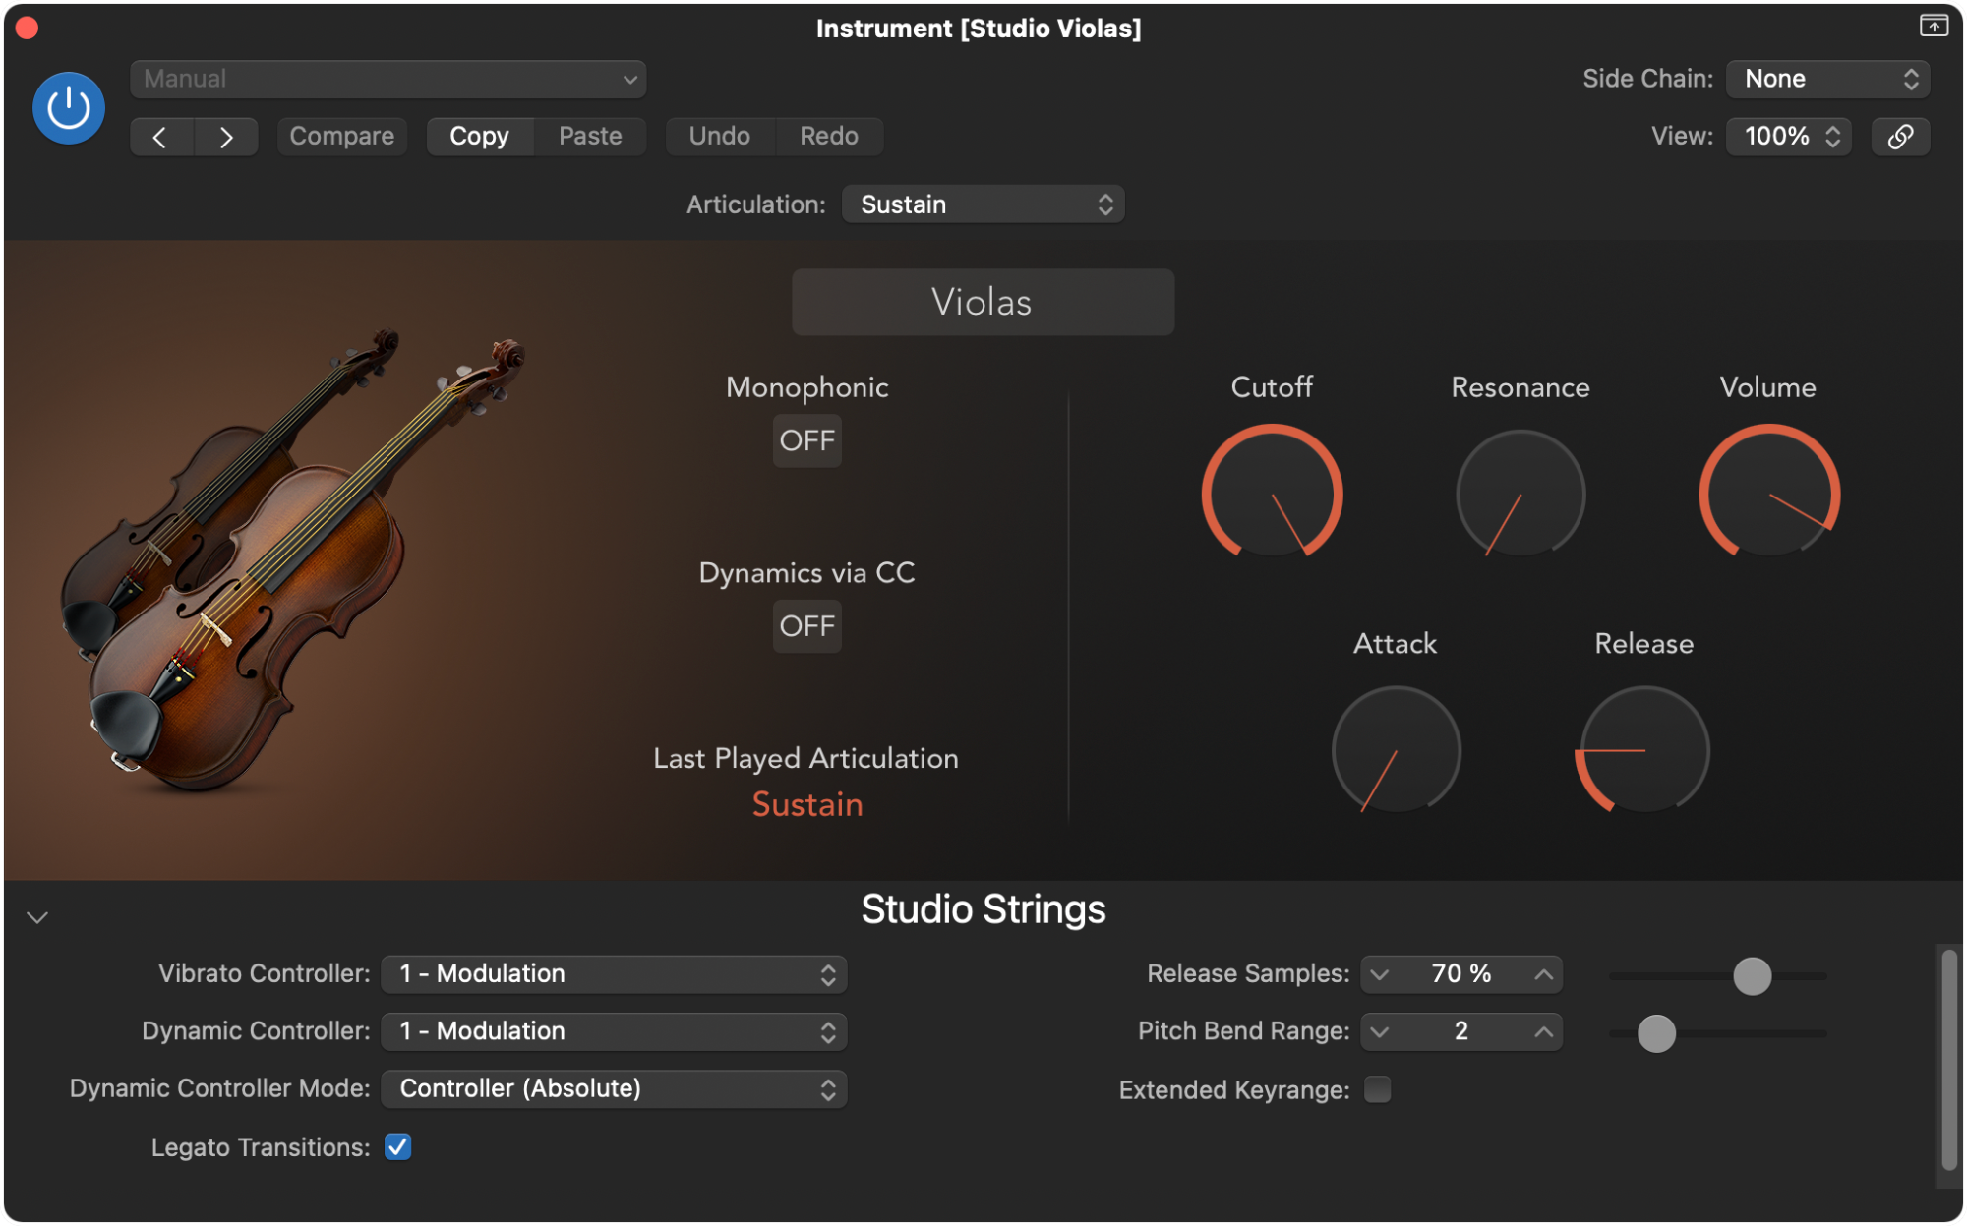Image resolution: width=1967 pixels, height=1227 pixels.
Task: Open View 100% size menu
Action: click(1789, 137)
